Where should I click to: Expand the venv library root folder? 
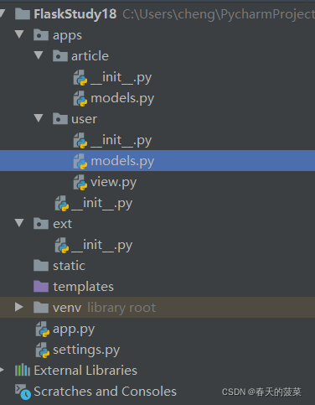[19, 307]
